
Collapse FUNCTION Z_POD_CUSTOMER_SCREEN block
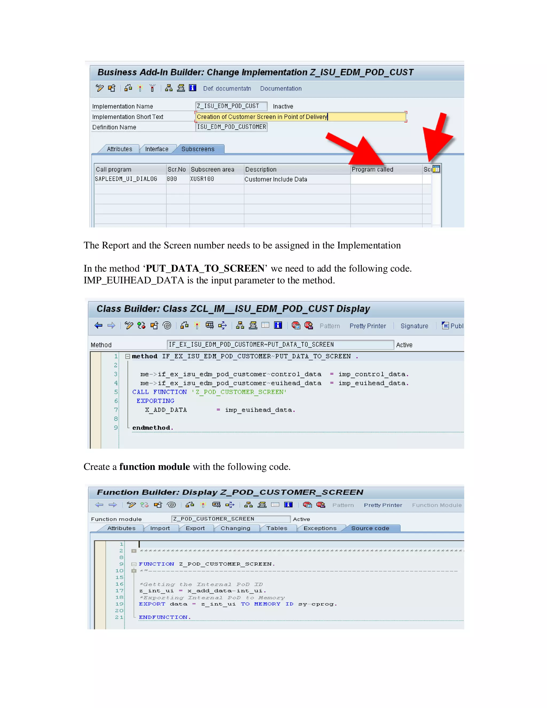pyautogui.click(x=134, y=564)
